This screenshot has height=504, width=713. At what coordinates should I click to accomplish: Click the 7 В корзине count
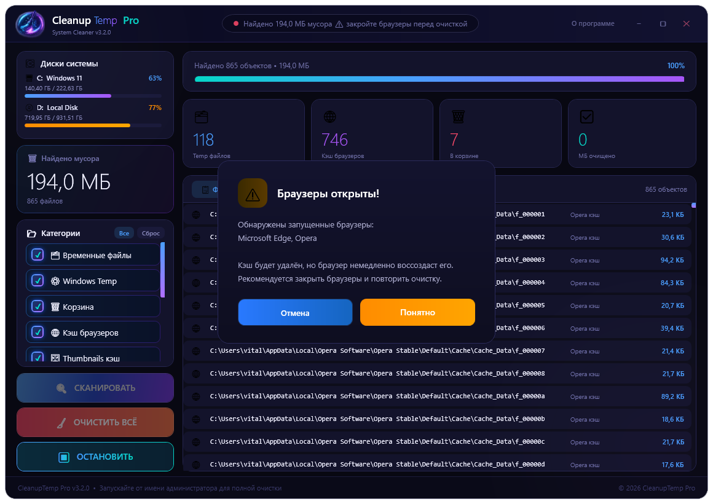454,140
